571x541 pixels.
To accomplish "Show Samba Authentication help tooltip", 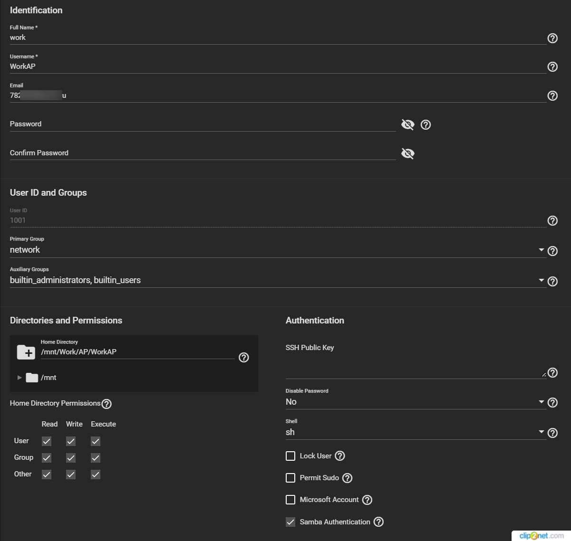I will click(x=378, y=522).
